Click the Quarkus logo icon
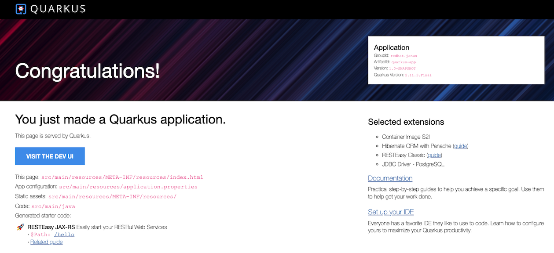The image size is (554, 253). click(x=21, y=9)
